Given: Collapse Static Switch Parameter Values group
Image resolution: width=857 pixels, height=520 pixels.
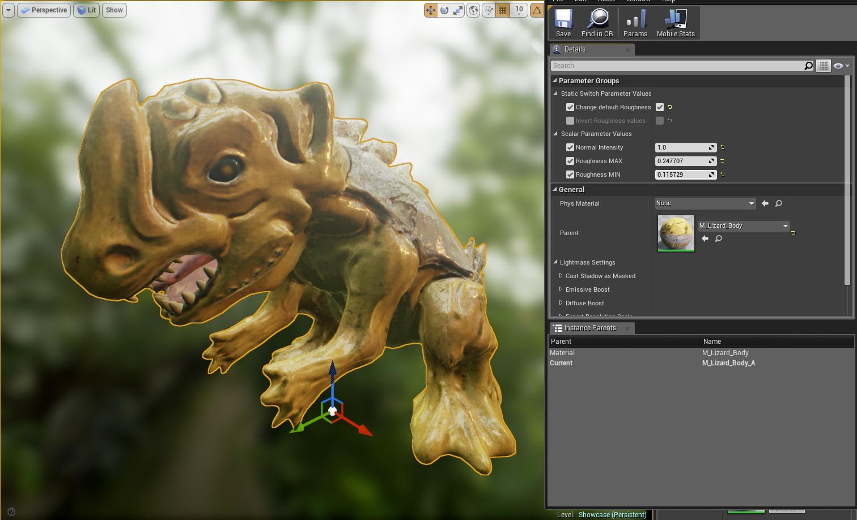Looking at the screenshot, I should pos(555,93).
